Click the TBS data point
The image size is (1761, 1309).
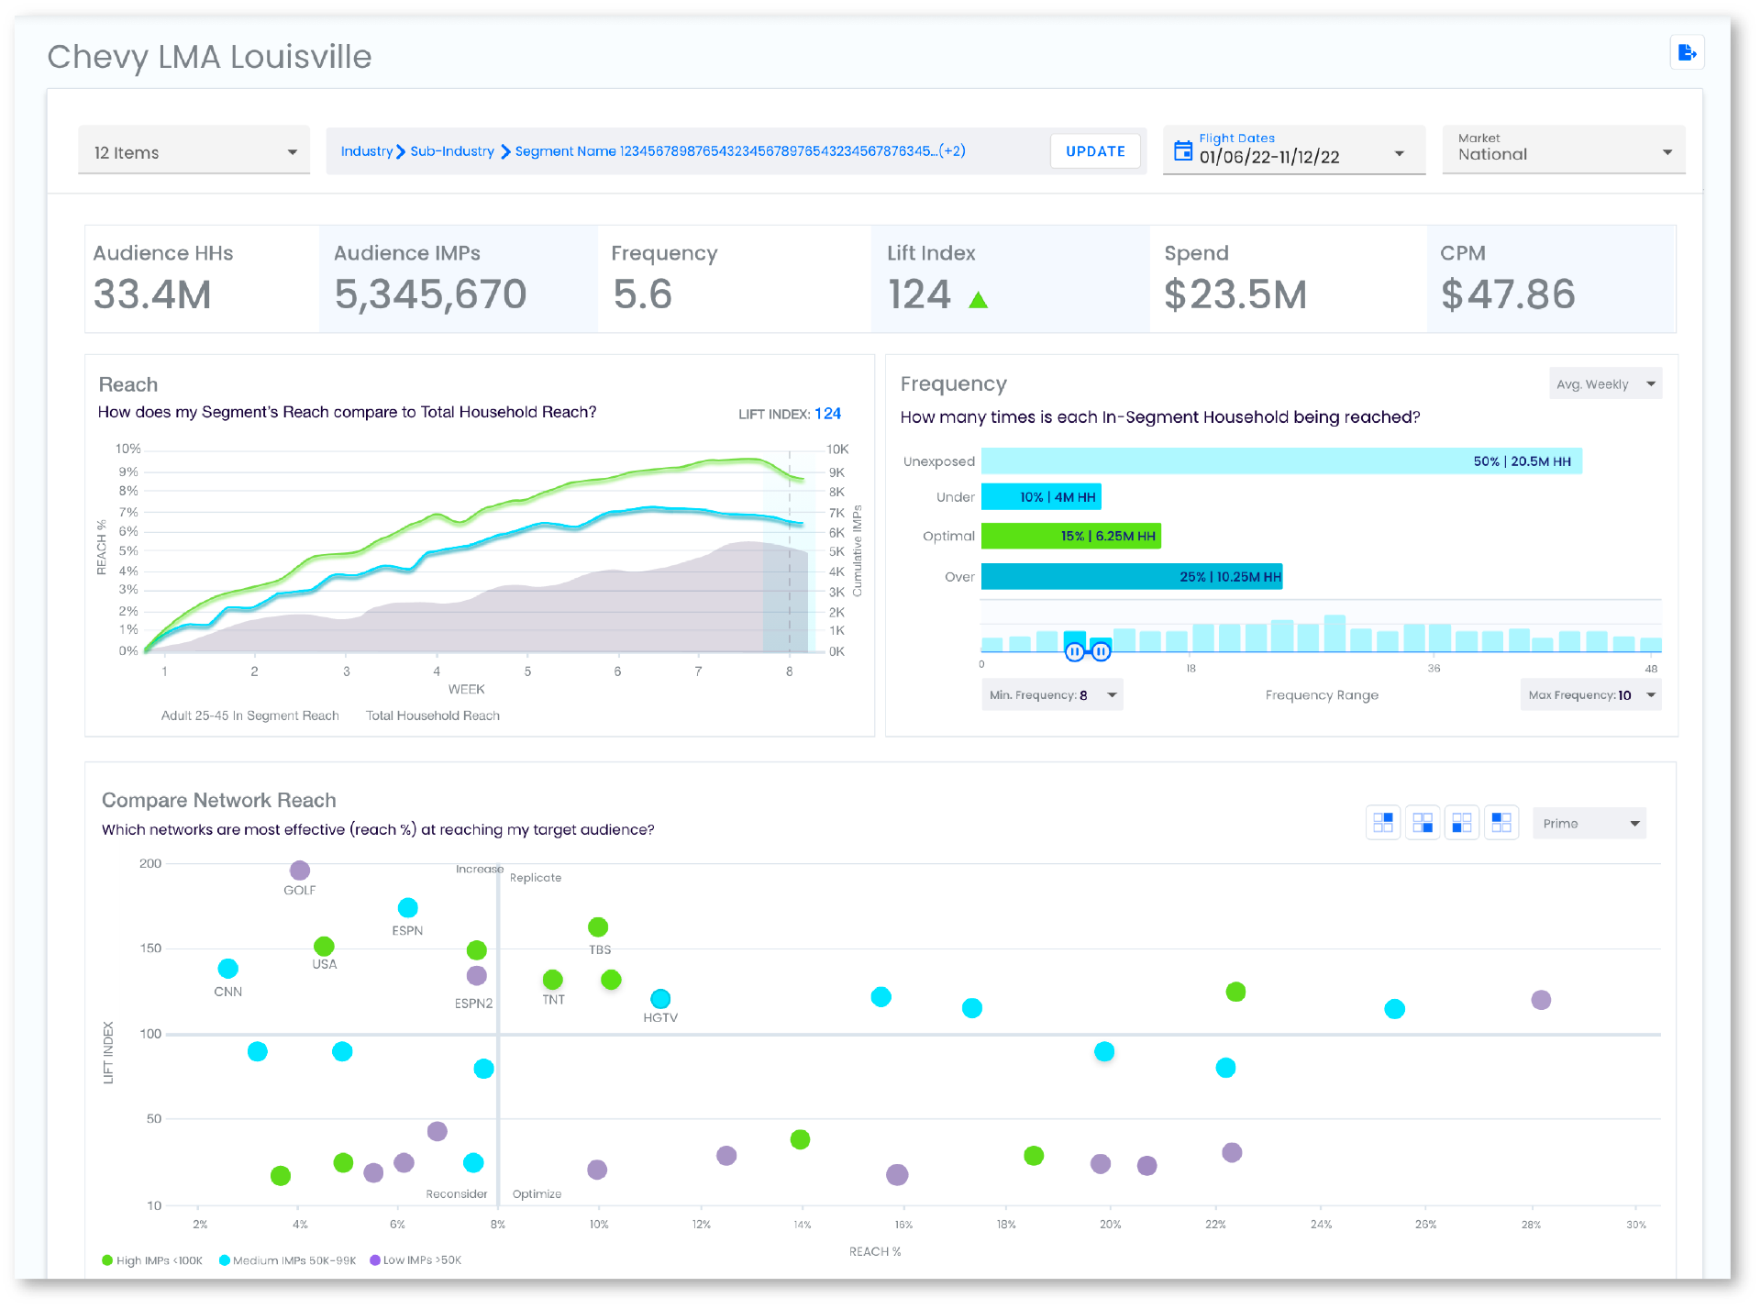tap(598, 926)
